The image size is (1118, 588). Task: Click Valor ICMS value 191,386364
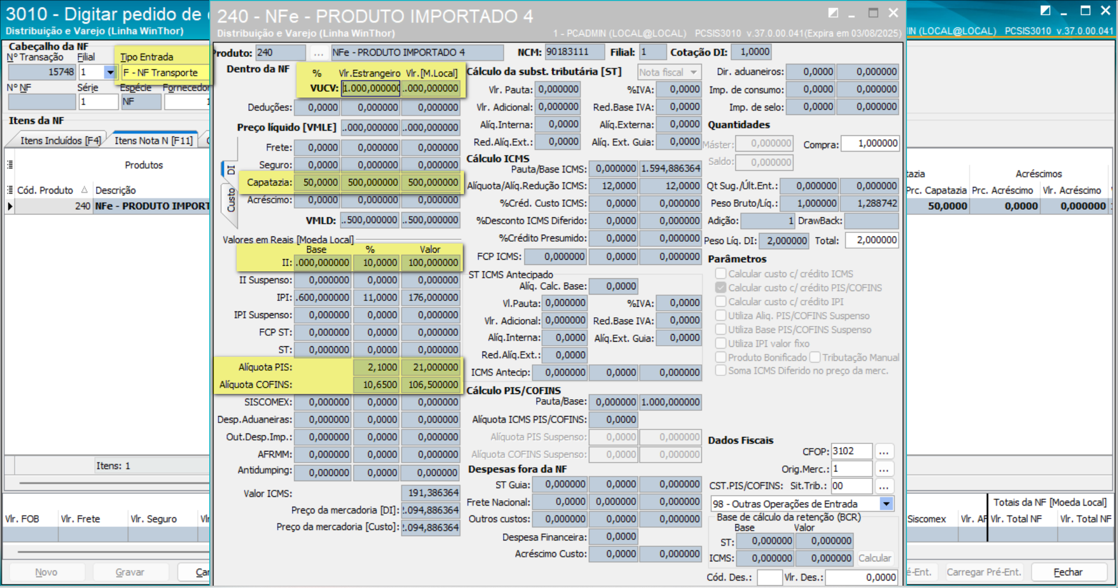[x=430, y=493]
